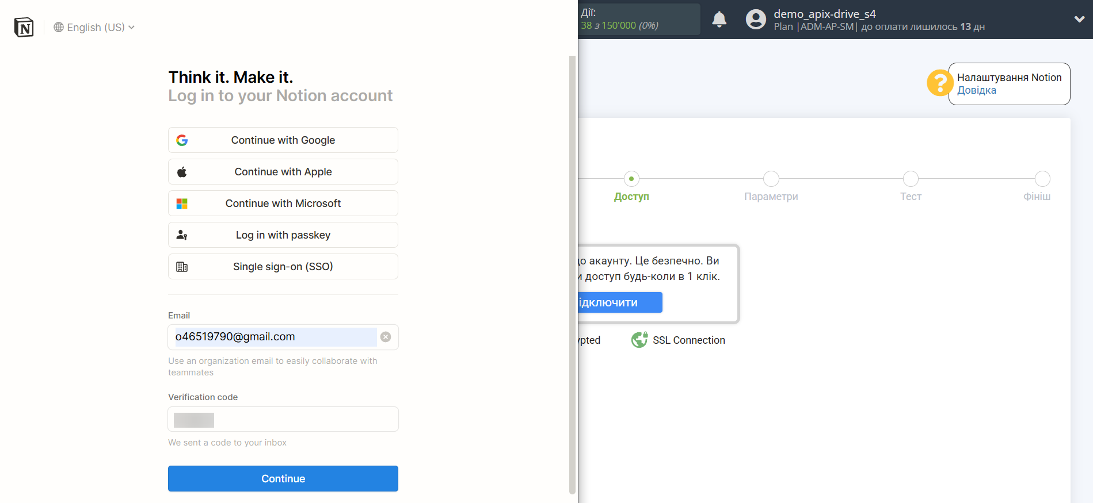Focus the Verification code field
Viewport: 1093px width, 503px height.
(x=283, y=419)
